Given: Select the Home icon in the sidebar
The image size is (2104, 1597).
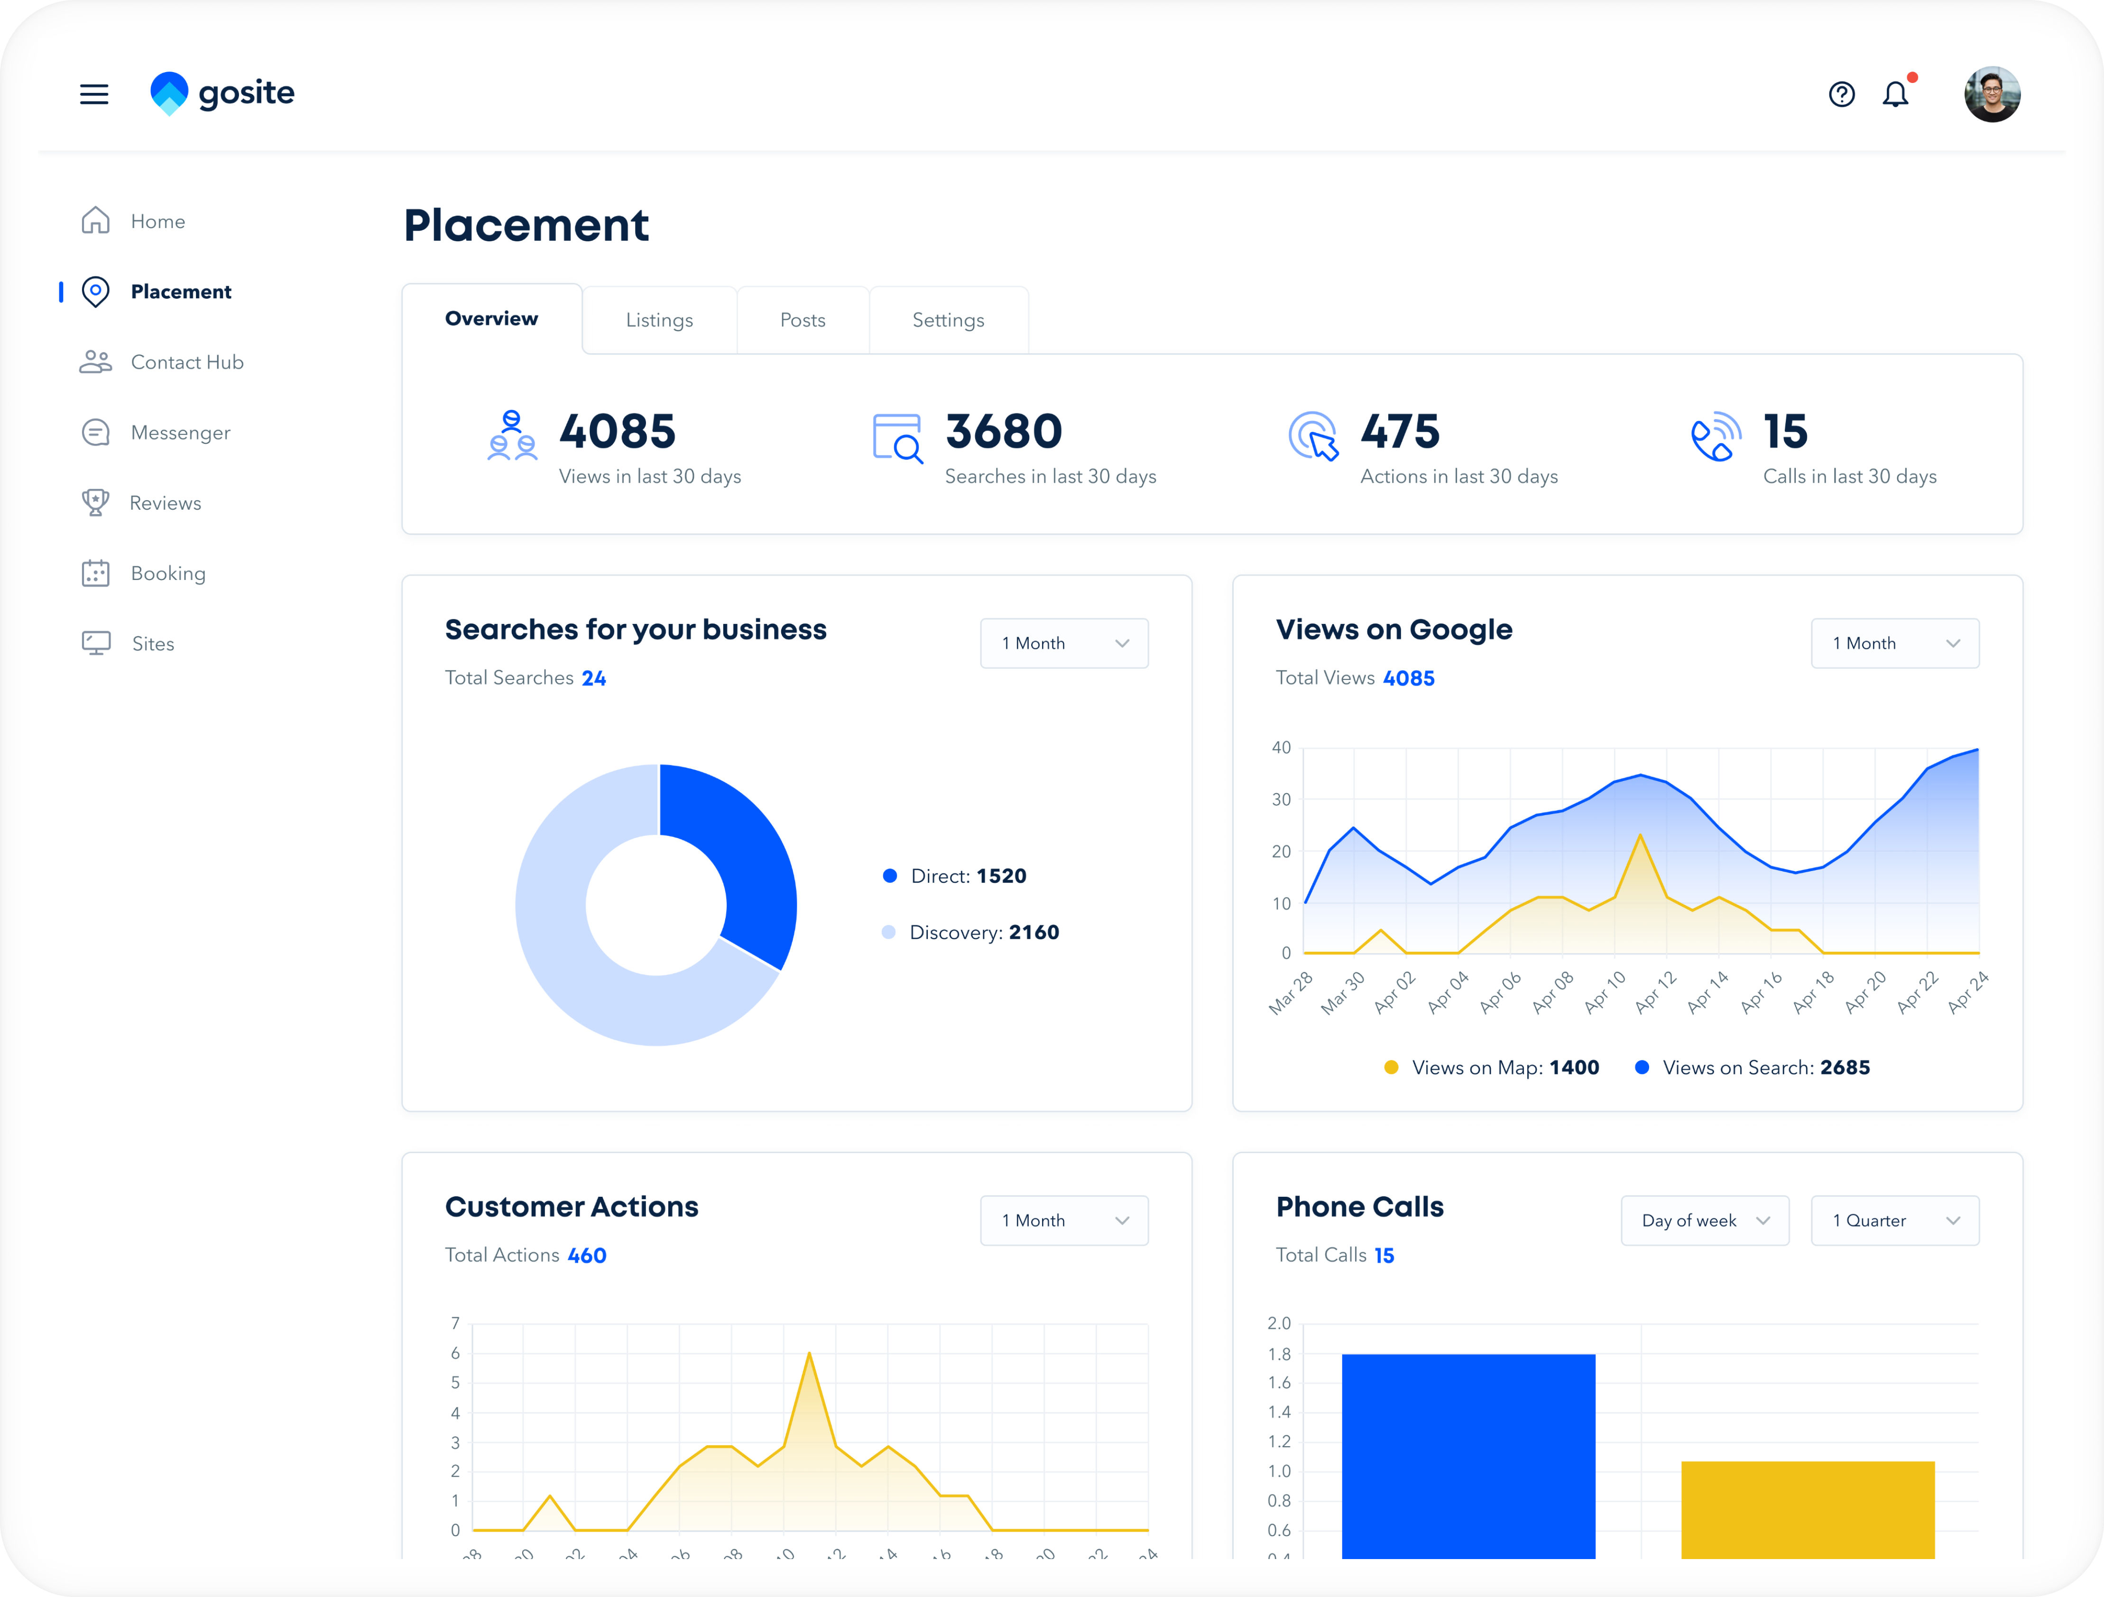Looking at the screenshot, I should pos(96,220).
